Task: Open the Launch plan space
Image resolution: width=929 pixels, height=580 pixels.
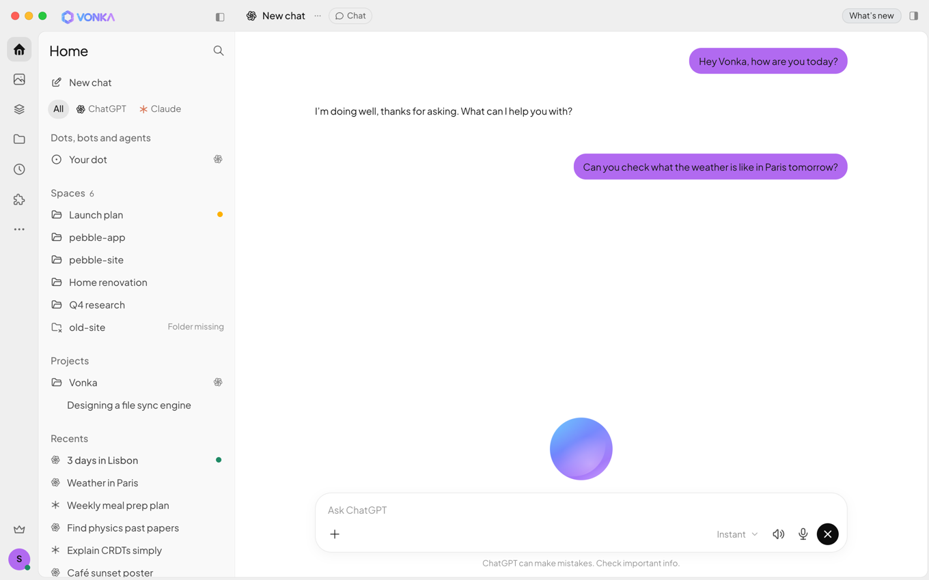Action: [x=137, y=215]
